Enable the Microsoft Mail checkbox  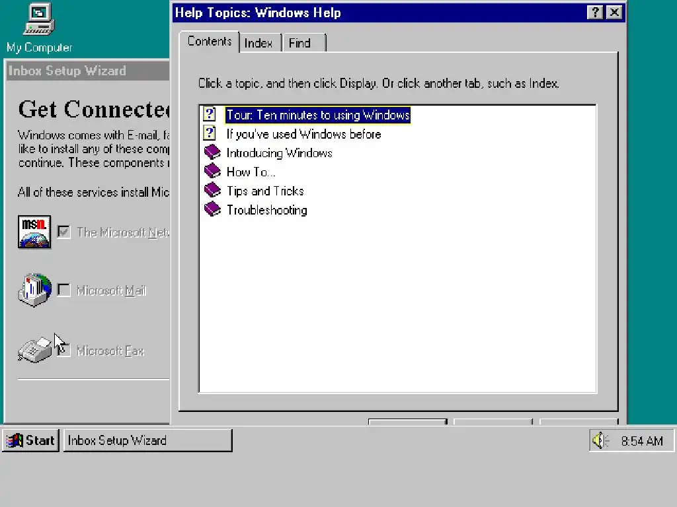pos(63,290)
